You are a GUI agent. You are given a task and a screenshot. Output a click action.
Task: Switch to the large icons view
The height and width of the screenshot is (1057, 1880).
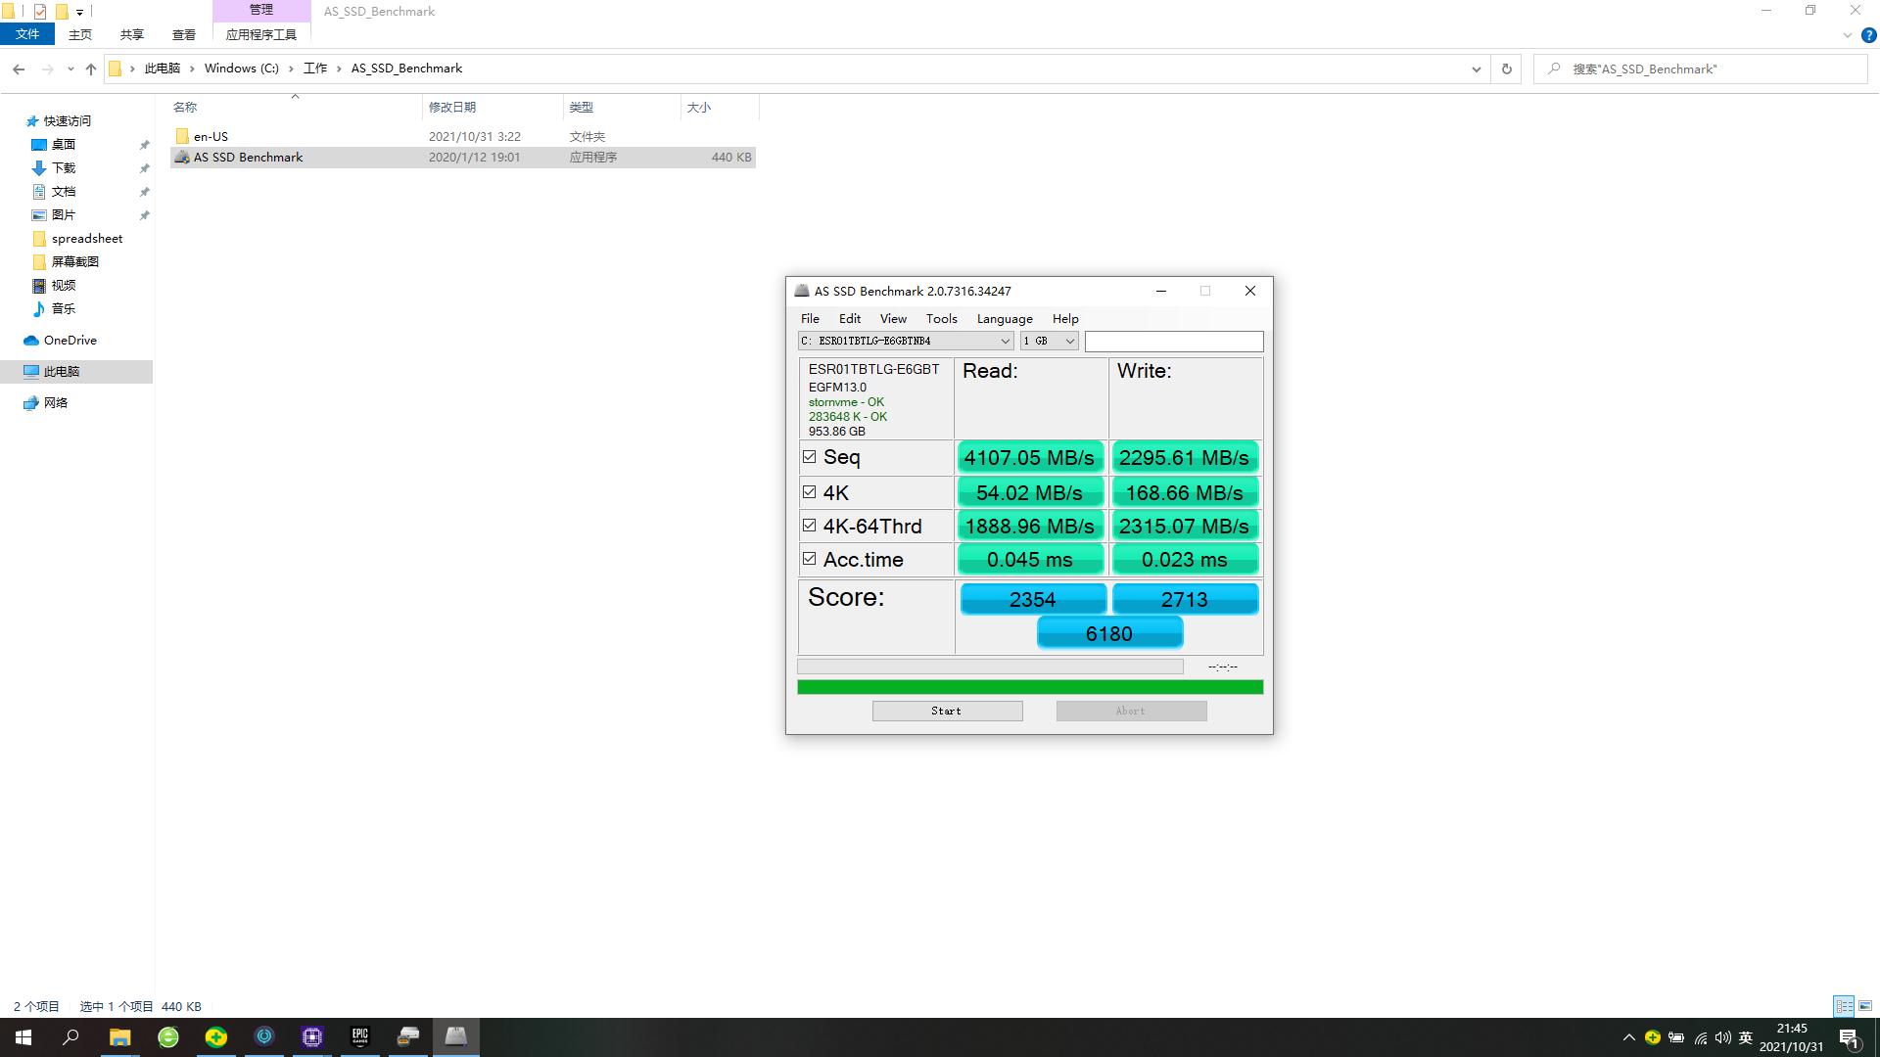tap(1865, 1006)
